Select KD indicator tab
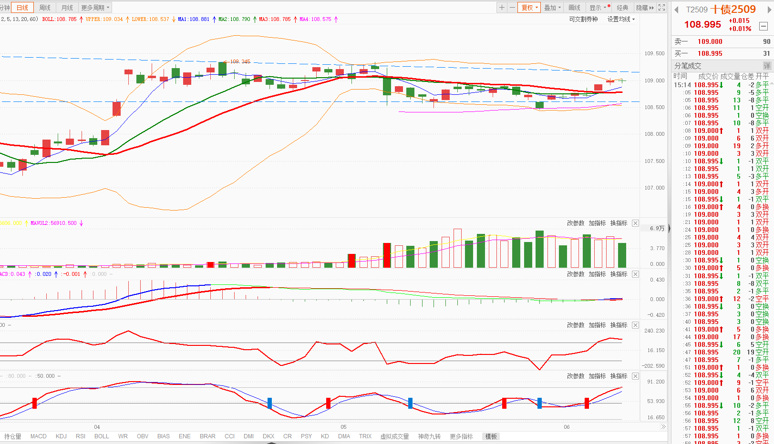The height and width of the screenshot is (444, 774). tap(325, 436)
